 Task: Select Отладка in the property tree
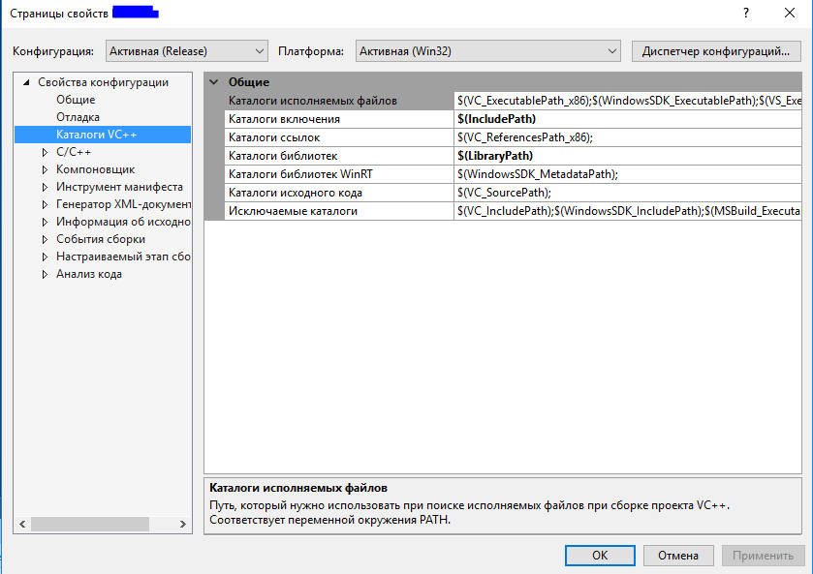pos(78,117)
